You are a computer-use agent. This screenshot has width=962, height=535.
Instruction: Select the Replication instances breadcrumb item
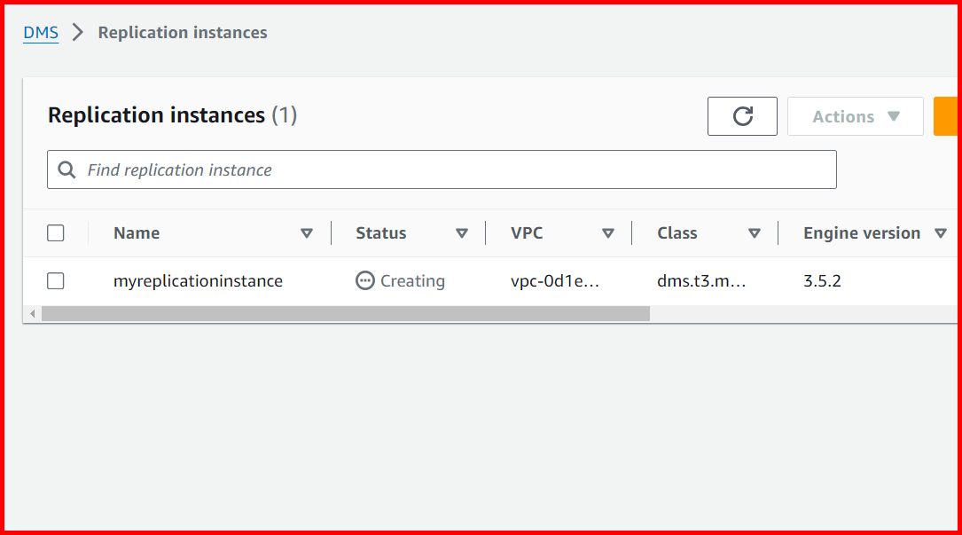coord(182,32)
